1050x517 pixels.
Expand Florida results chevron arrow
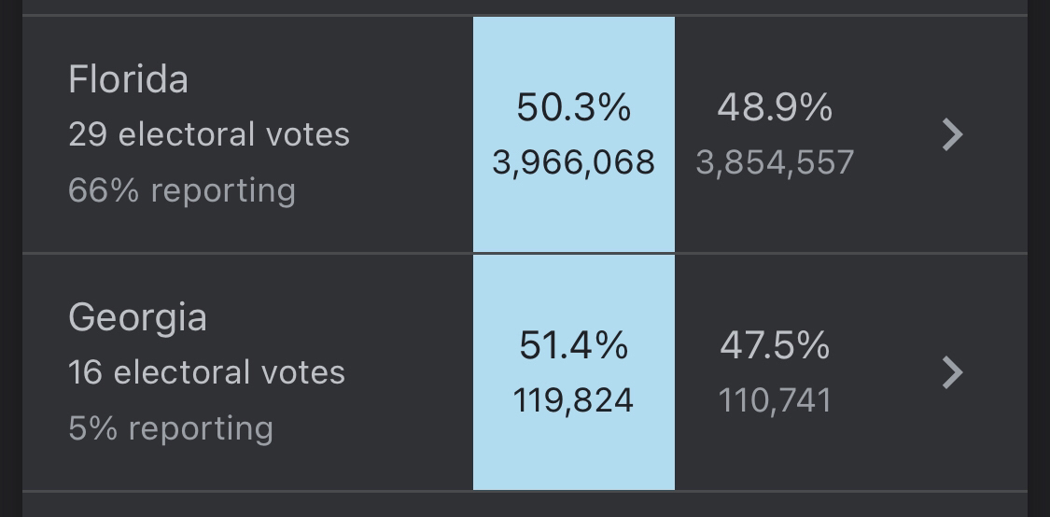[x=952, y=134]
